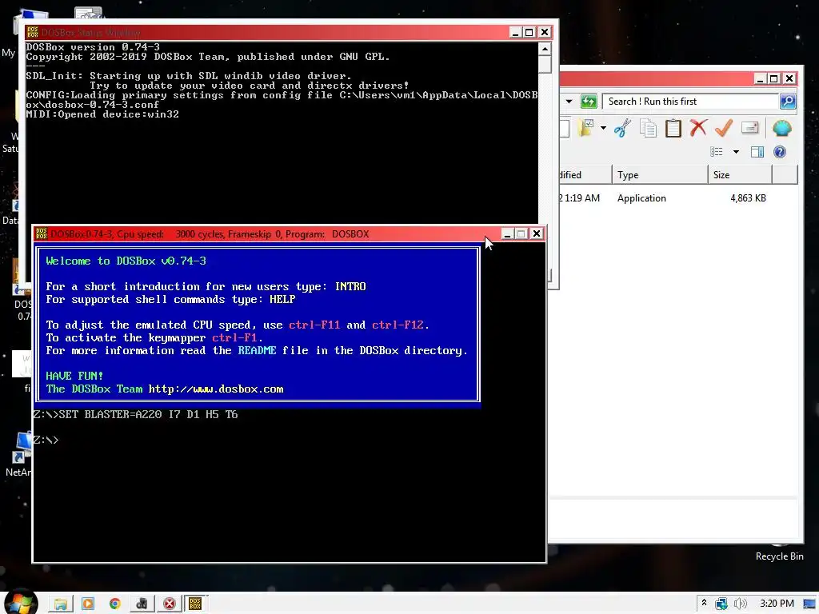The width and height of the screenshot is (819, 614).
Task: Close the DOSBox 0.74-3 emulator window
Action: point(537,234)
